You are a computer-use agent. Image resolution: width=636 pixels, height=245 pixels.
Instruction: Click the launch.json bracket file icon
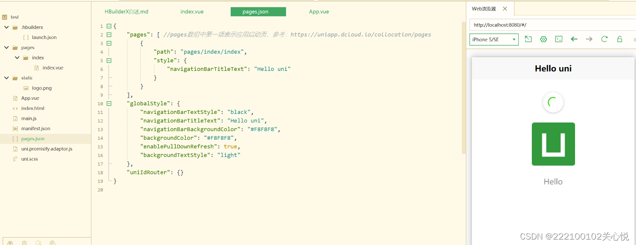(x=26, y=37)
